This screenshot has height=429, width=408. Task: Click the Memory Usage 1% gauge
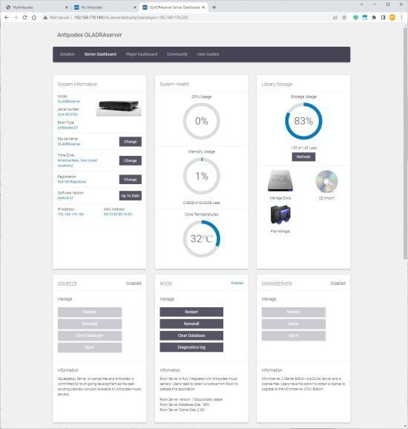point(202,176)
